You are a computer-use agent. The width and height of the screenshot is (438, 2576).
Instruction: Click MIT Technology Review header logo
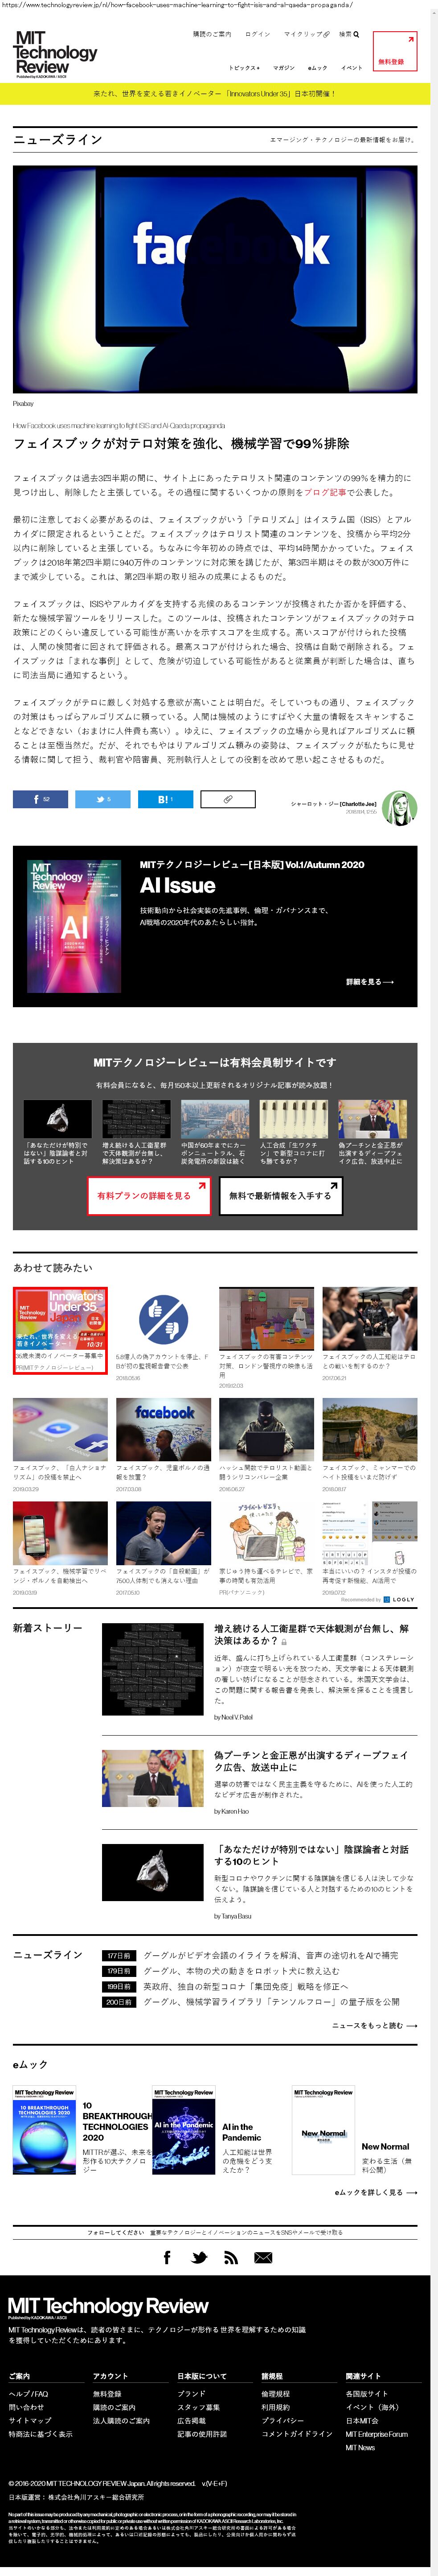pos(55,53)
